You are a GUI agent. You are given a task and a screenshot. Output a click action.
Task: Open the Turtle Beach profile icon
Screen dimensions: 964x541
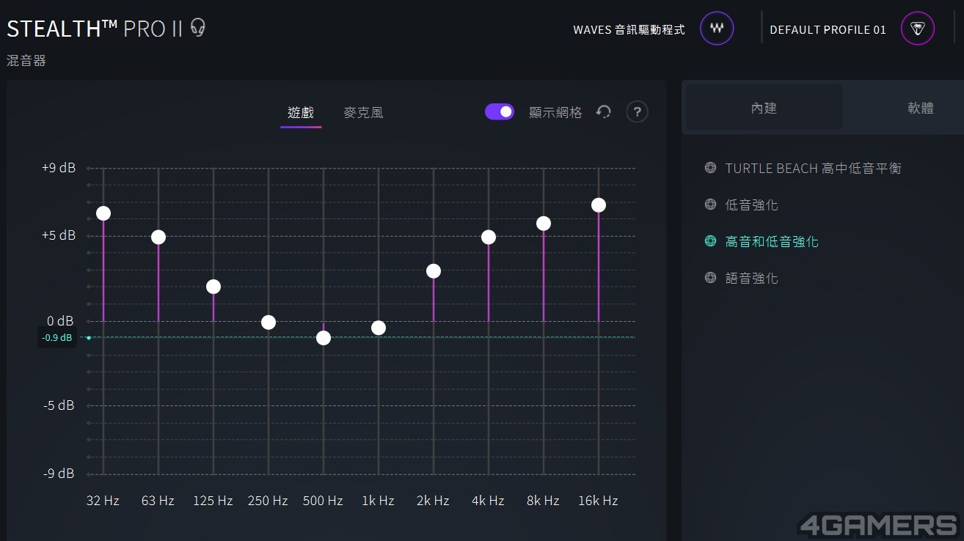pos(918,29)
